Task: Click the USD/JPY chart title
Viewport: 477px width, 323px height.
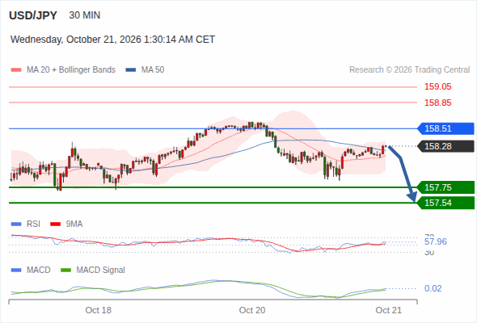Action: pos(33,15)
